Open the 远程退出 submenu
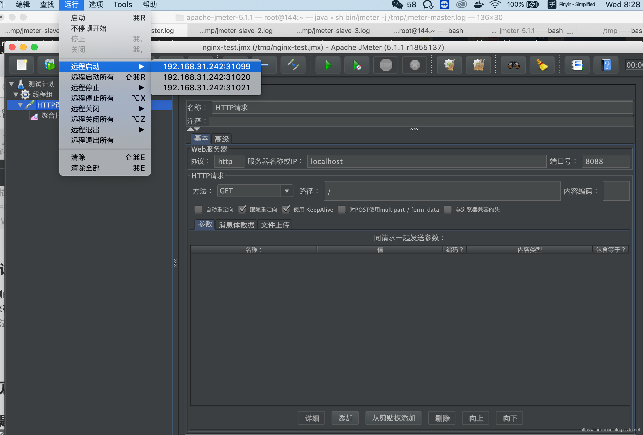This screenshot has height=435, width=643. point(105,130)
